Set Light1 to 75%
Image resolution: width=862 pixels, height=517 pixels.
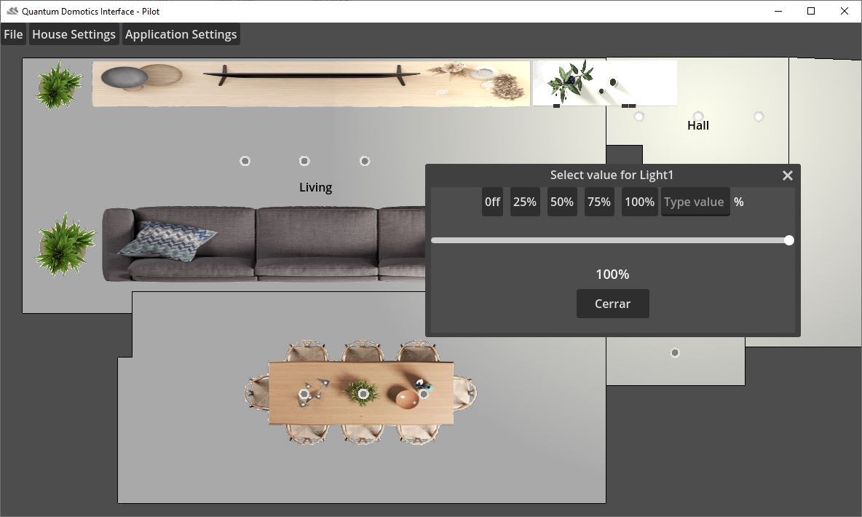(599, 202)
